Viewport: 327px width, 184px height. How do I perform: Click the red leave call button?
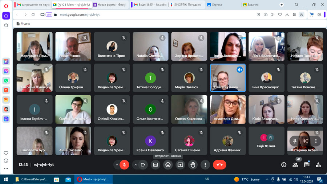click(x=219, y=165)
